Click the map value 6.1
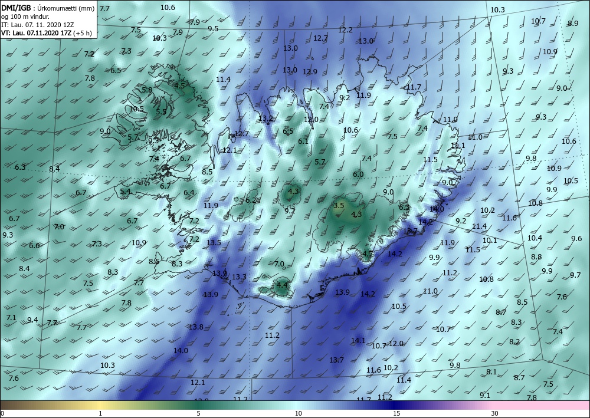 tap(303, 141)
